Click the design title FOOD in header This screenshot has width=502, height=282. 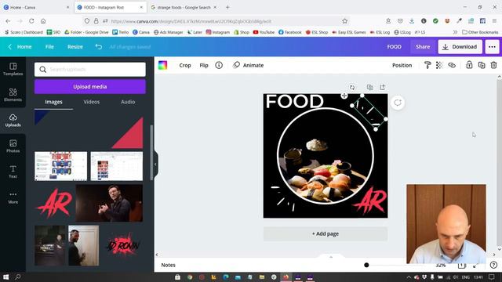(394, 47)
